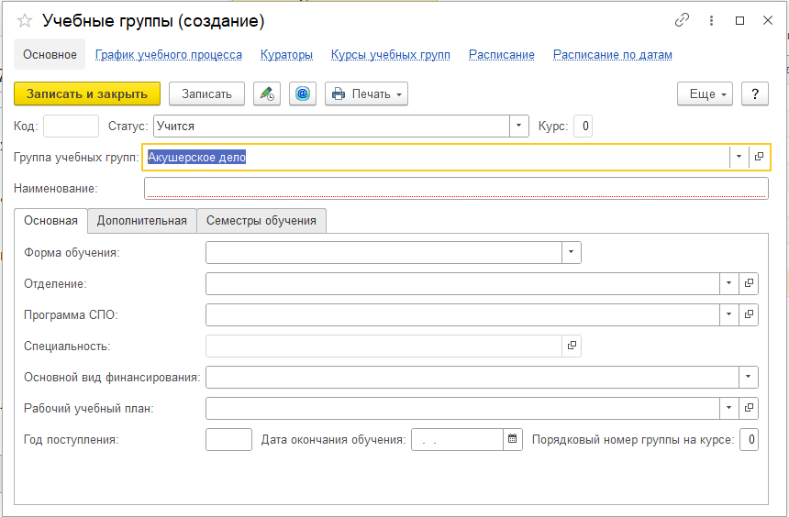Open the calendar picker for graduation date

[513, 440]
